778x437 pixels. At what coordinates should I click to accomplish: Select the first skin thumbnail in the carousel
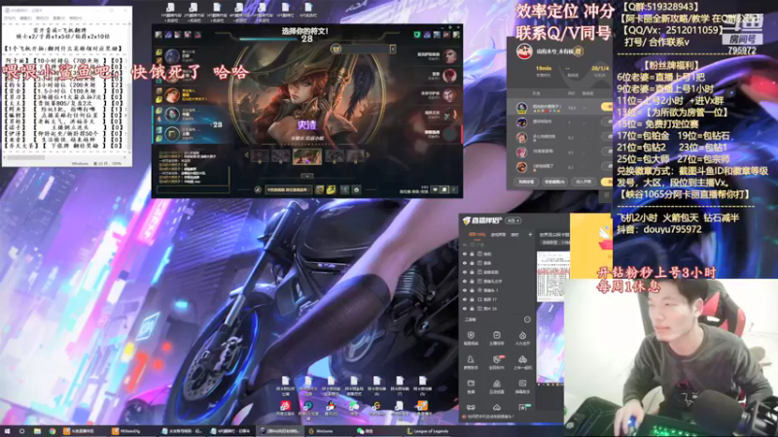pos(260,156)
